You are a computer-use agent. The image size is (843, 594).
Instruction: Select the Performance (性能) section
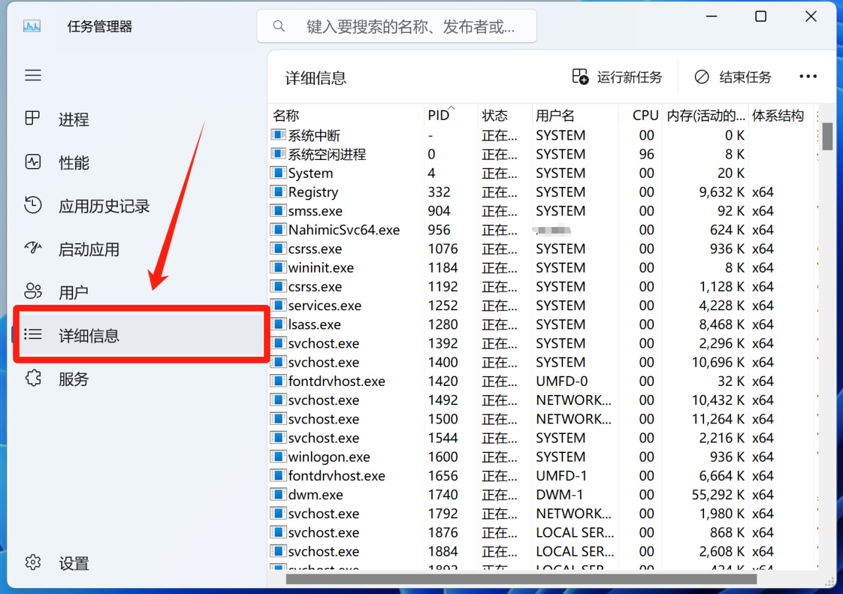(x=73, y=163)
